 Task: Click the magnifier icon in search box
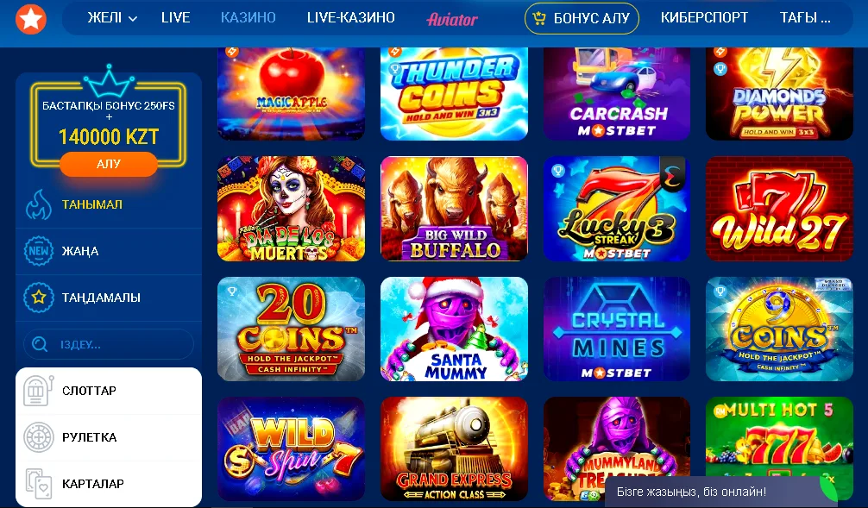pyautogui.click(x=40, y=344)
